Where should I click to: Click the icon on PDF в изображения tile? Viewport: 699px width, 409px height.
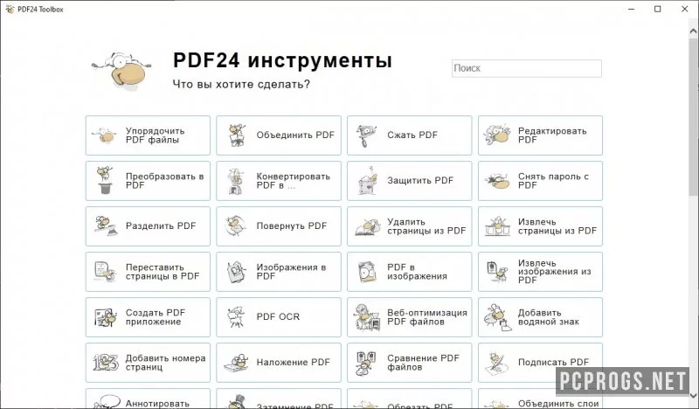(x=367, y=272)
